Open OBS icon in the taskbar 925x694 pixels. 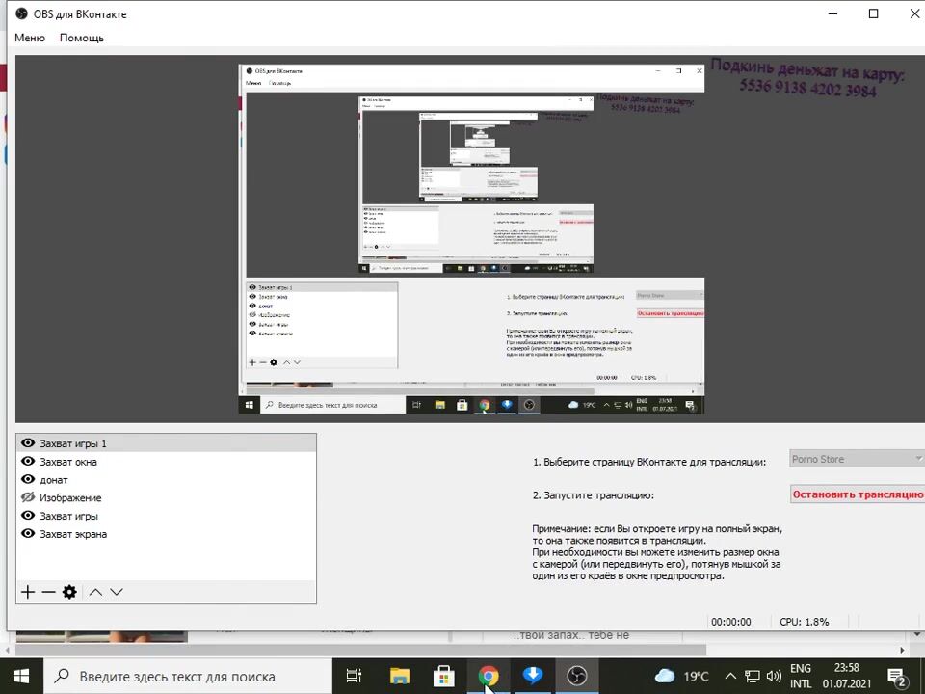pos(576,676)
